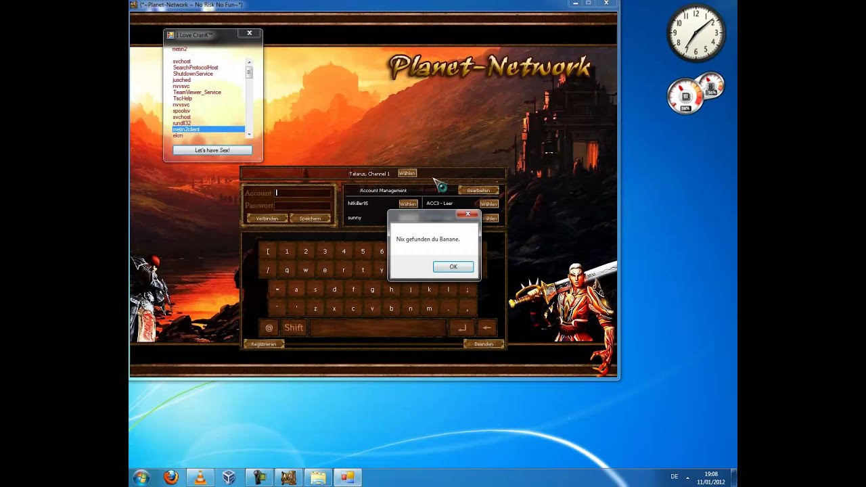Click the '/' key on the virtual keyboard
The image size is (866, 487).
coord(268,270)
